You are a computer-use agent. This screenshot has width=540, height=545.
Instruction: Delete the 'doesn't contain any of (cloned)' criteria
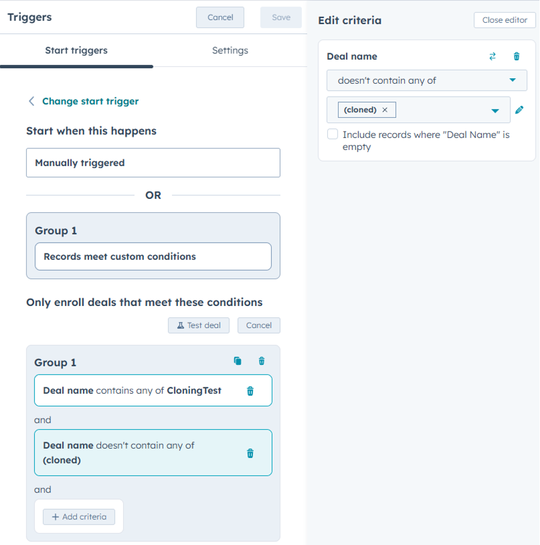tap(250, 453)
